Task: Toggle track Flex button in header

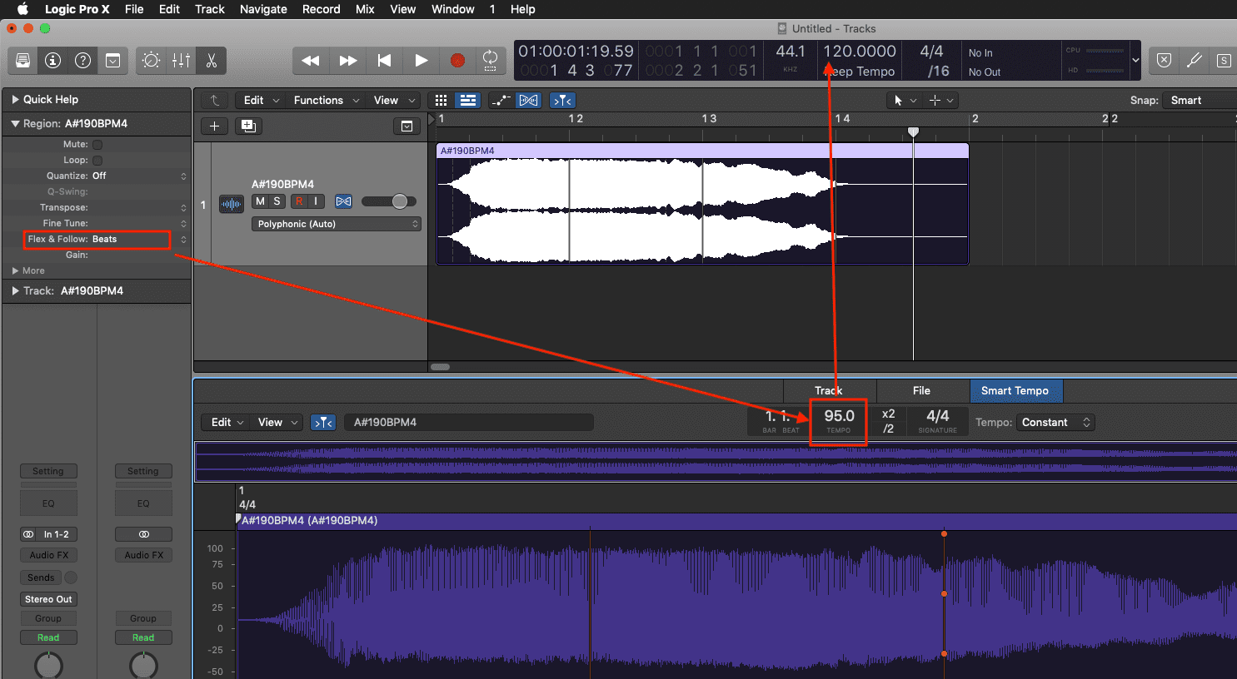Action: coord(343,201)
